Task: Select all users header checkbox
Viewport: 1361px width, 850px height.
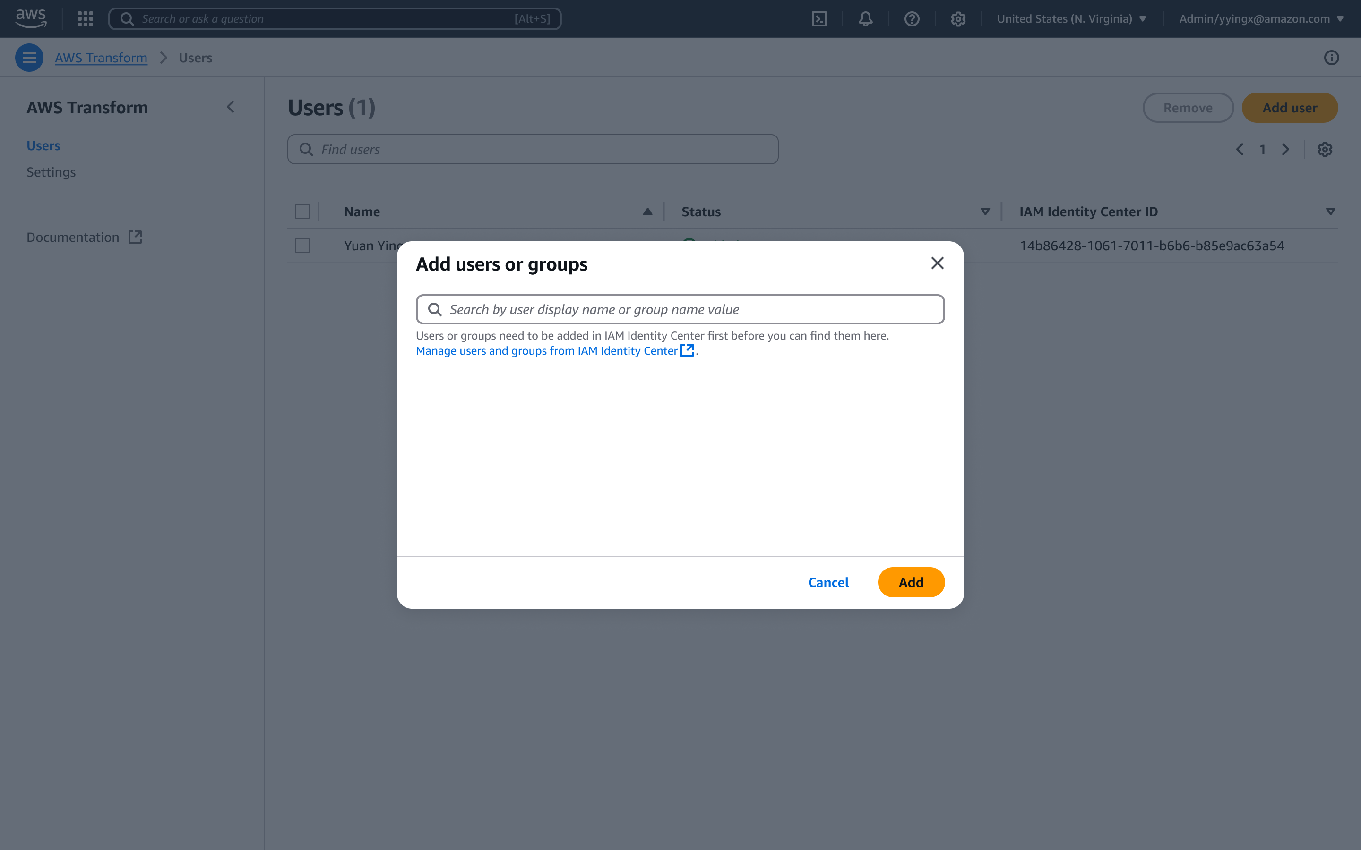Action: (302, 212)
